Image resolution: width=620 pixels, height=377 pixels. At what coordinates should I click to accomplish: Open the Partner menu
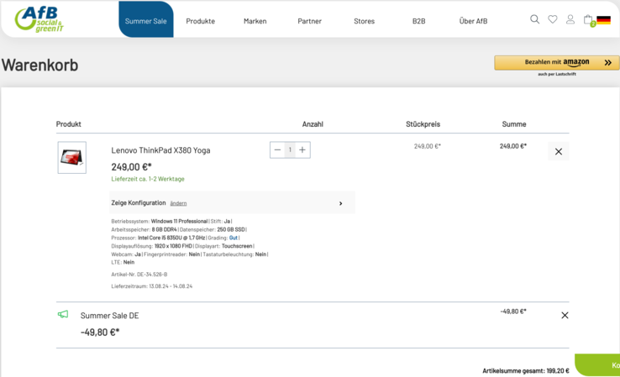tap(310, 21)
